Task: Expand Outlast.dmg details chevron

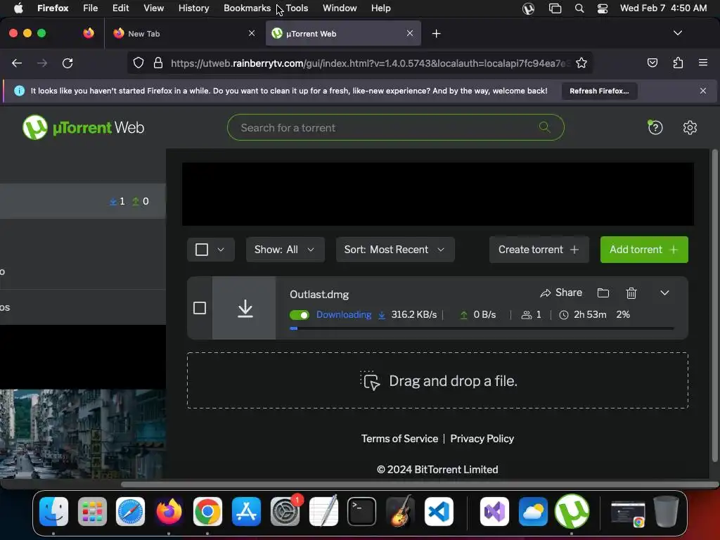Action: pos(664,293)
